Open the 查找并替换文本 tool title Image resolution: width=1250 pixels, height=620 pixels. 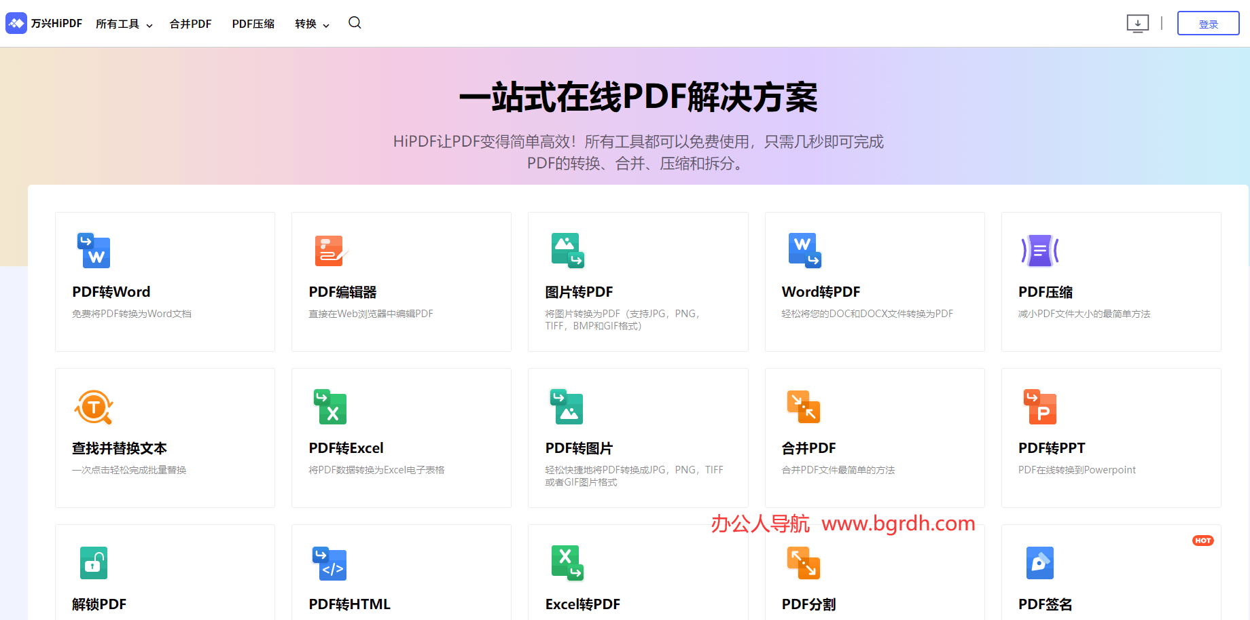tap(120, 448)
